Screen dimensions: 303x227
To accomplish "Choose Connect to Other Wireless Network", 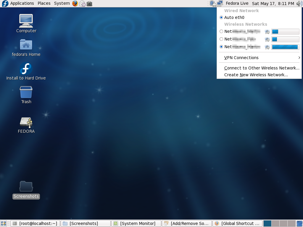I will coord(259,68).
